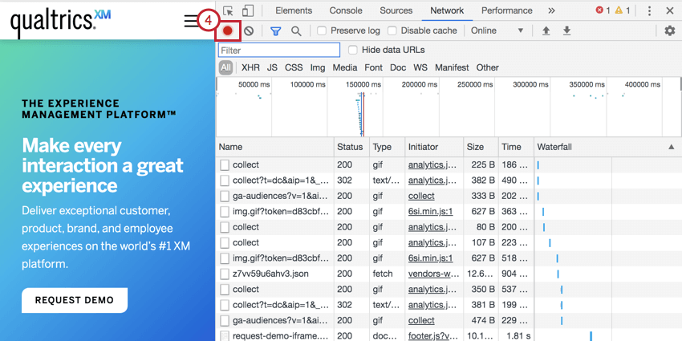Activate the inspect element picker icon
Viewport: 682px width, 341px height.
coord(228,11)
